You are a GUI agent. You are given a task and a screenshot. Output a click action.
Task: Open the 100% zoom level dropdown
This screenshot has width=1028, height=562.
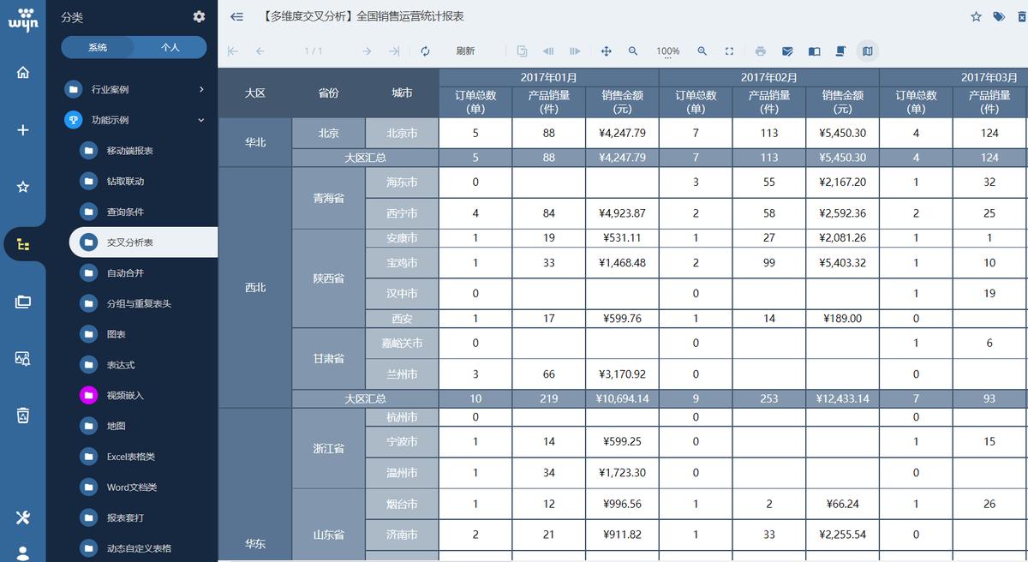[x=667, y=51]
